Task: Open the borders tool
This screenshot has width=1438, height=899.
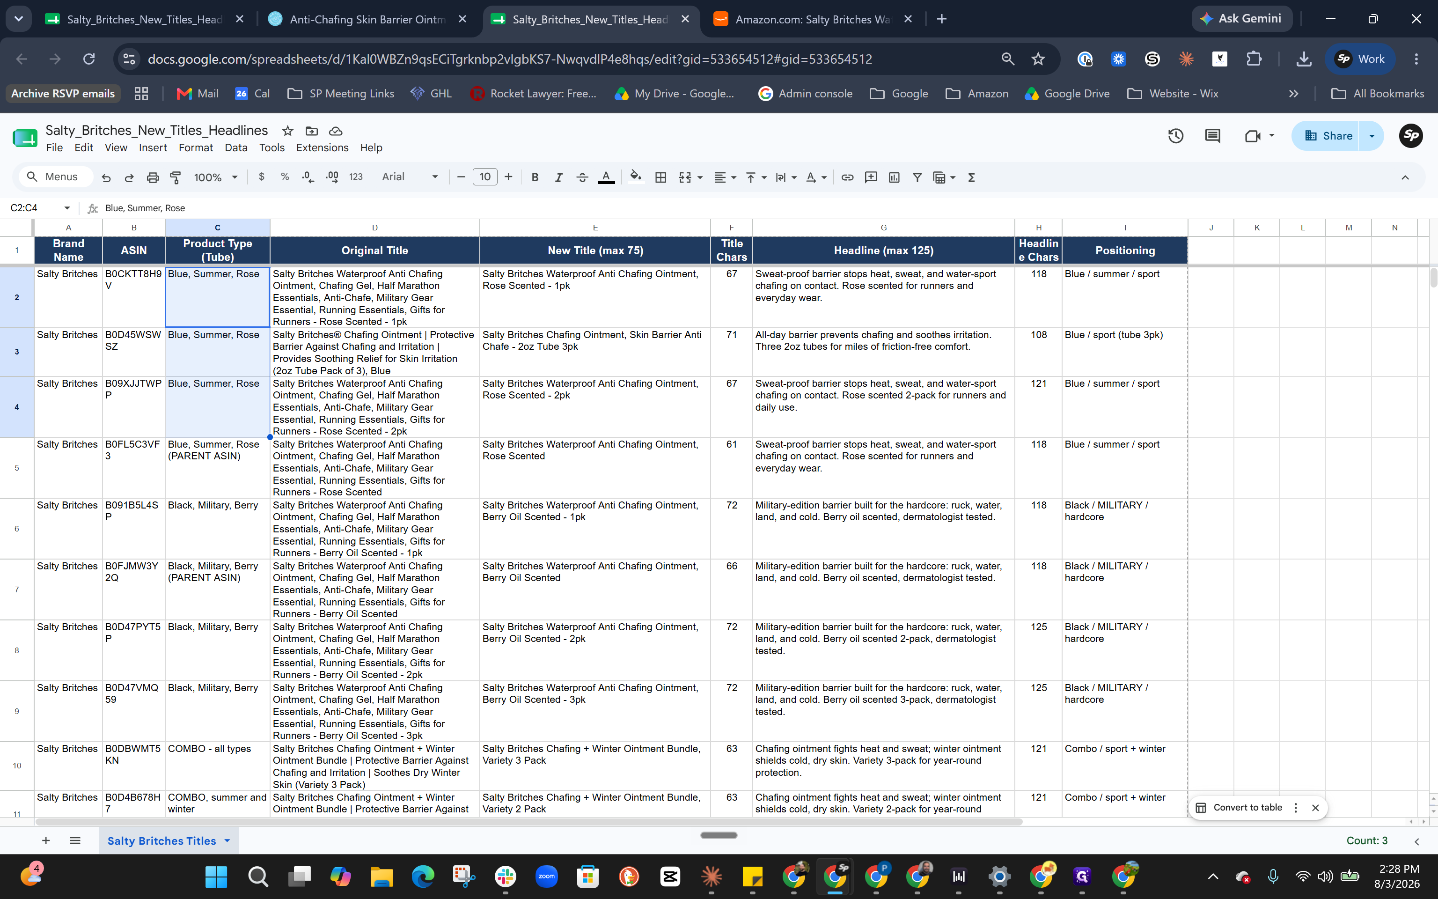Action: [660, 177]
